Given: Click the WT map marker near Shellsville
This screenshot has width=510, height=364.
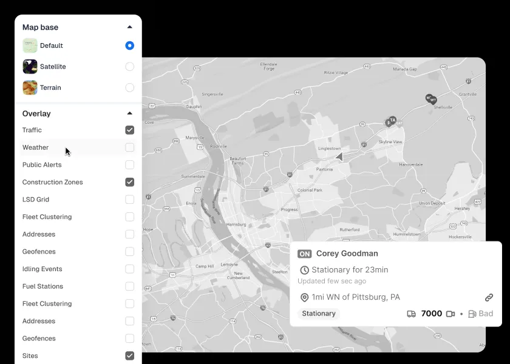Looking at the screenshot, I should coord(433,101).
